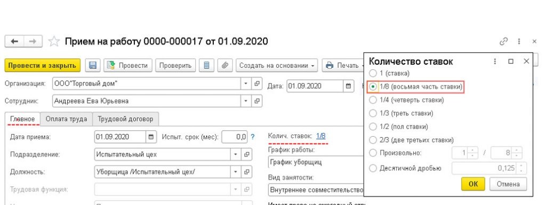This screenshot has height=205, width=546.
Task: Click the Провести и закрыть button
Action: click(43, 66)
